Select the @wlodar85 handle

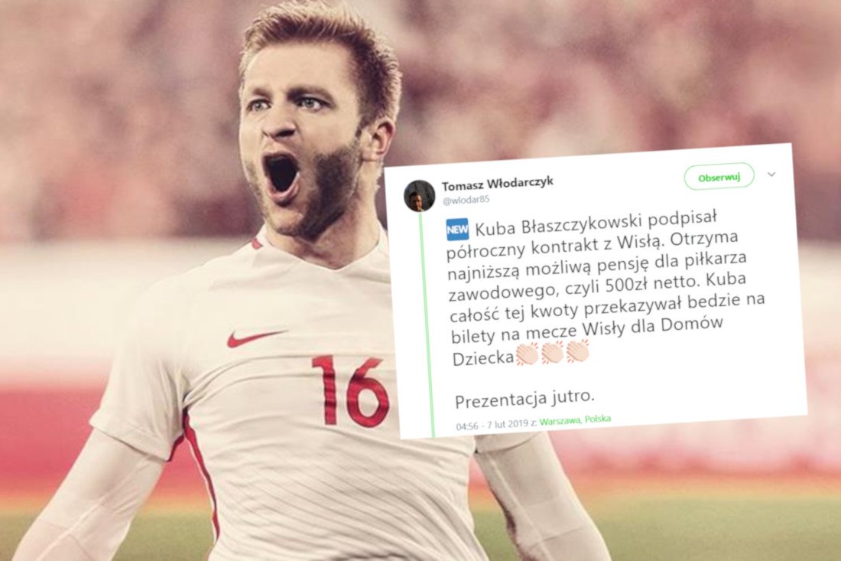[x=466, y=200]
